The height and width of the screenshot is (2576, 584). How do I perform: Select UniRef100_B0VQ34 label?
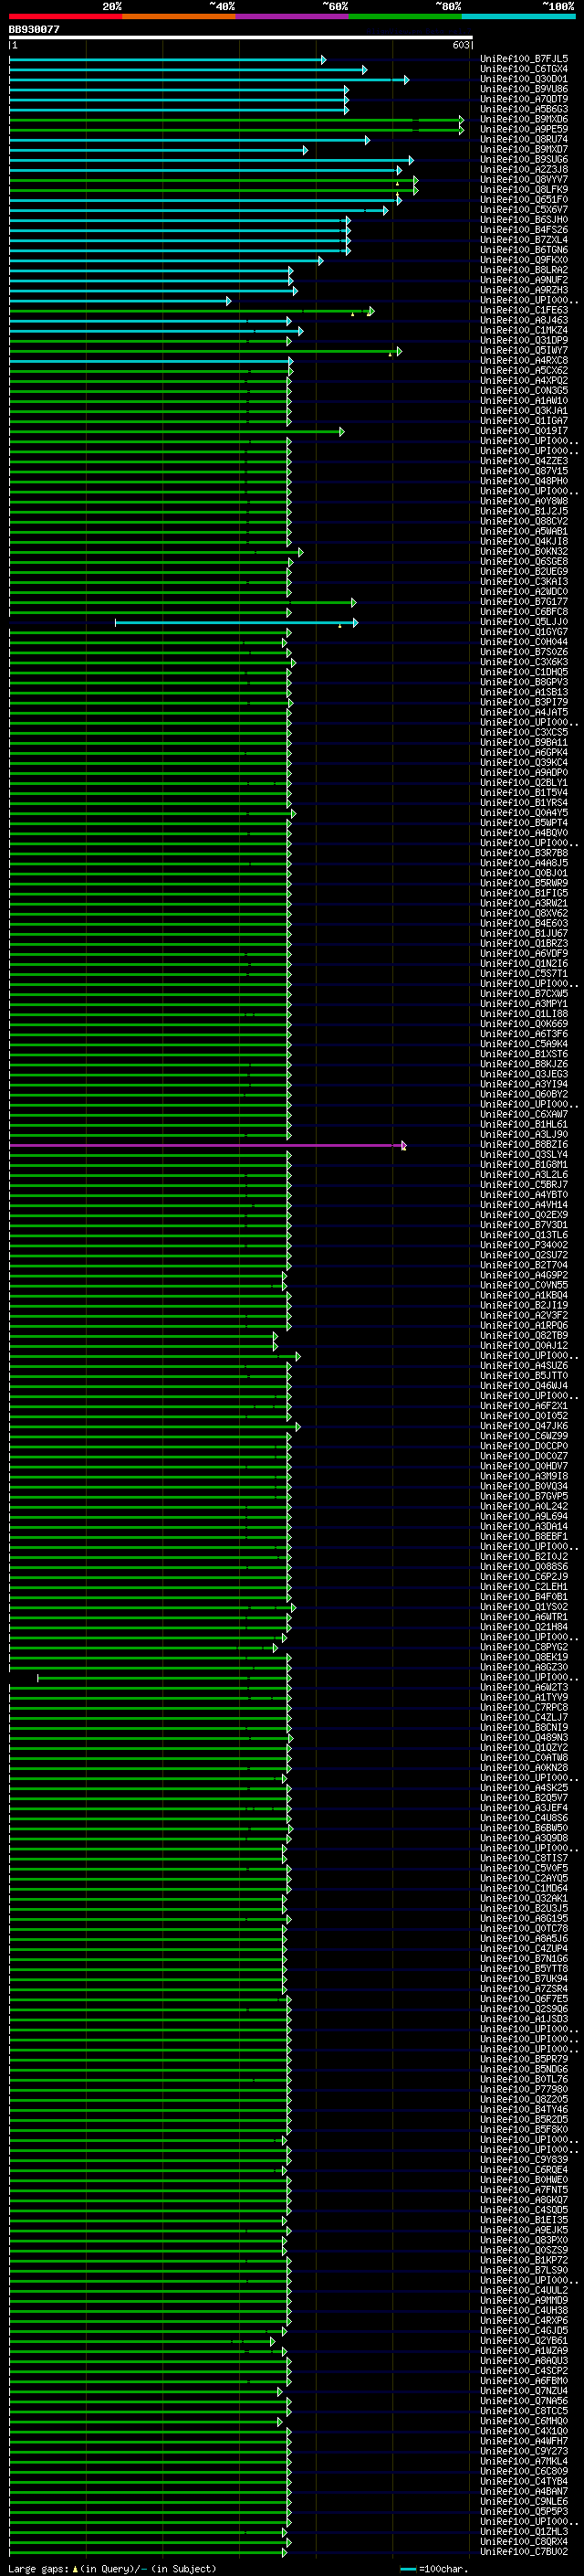click(524, 1487)
